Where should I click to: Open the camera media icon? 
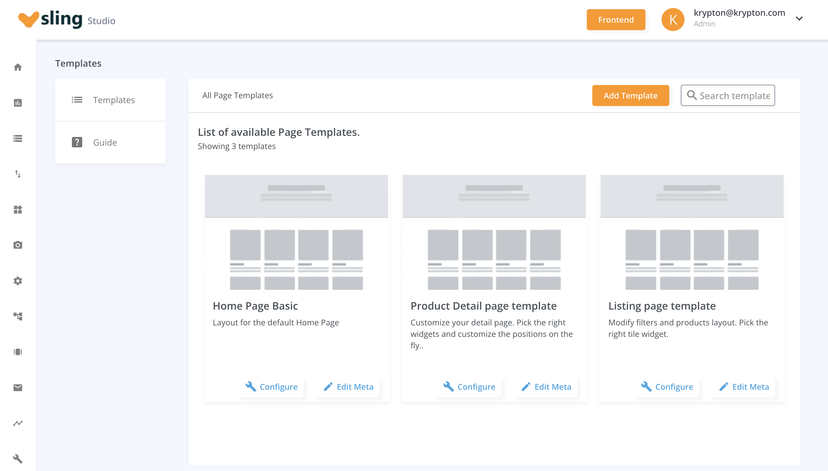18,245
